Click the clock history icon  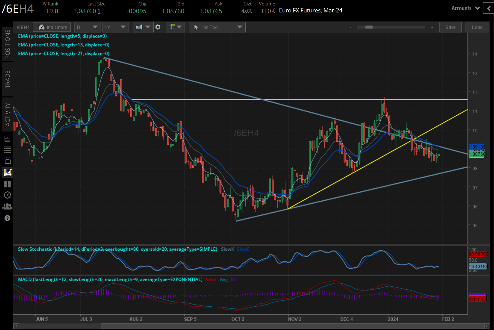[7, 195]
